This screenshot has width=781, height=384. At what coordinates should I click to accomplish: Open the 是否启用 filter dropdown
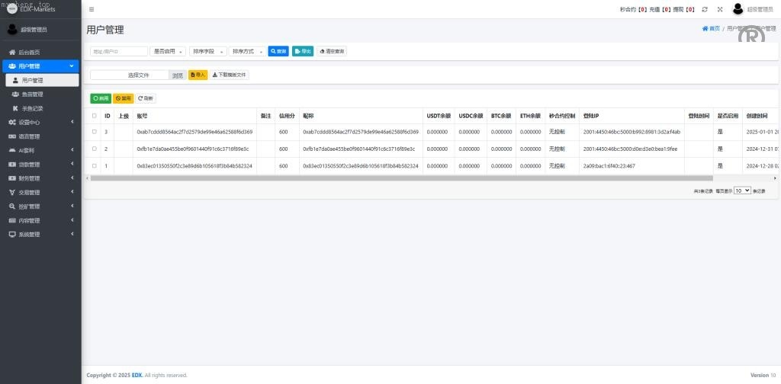[x=168, y=51]
